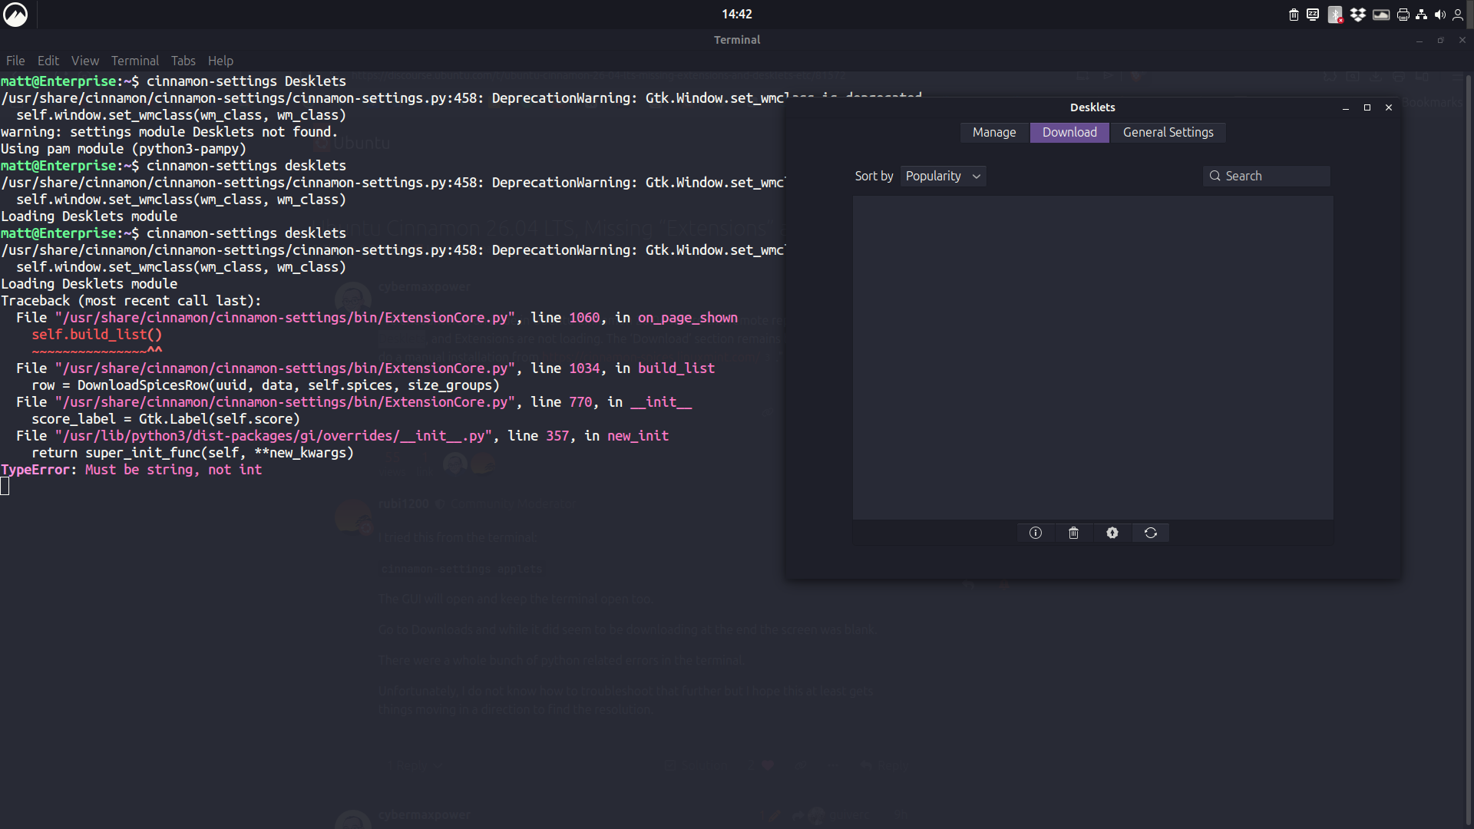
Task: Open the General Settings tab
Action: coord(1168,132)
